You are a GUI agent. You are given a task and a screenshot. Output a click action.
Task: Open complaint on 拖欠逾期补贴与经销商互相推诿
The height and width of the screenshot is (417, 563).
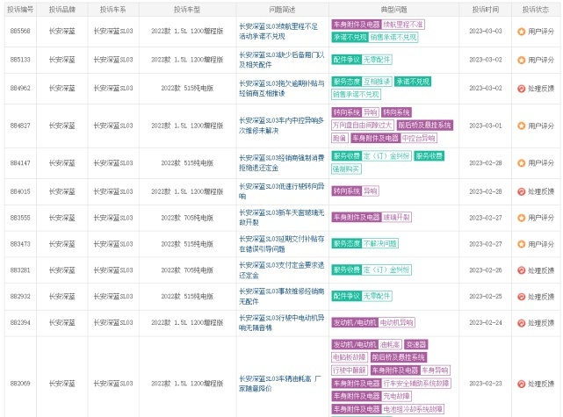281,89
